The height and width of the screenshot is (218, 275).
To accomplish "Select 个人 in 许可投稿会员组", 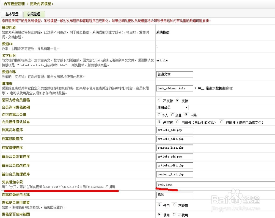I will (159, 115).
